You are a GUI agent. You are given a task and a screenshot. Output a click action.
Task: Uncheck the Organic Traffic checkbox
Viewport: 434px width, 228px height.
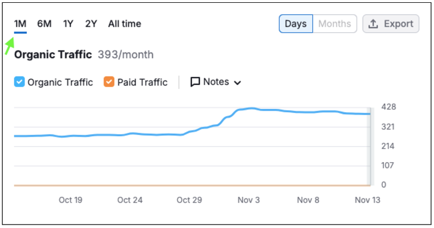pos(19,82)
